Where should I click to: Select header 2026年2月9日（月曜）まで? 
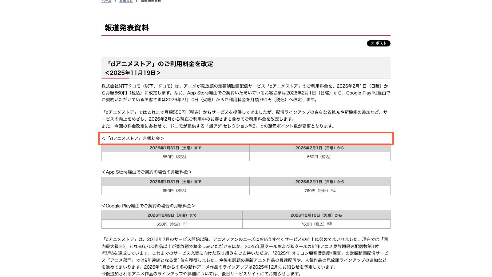[x=172, y=215]
